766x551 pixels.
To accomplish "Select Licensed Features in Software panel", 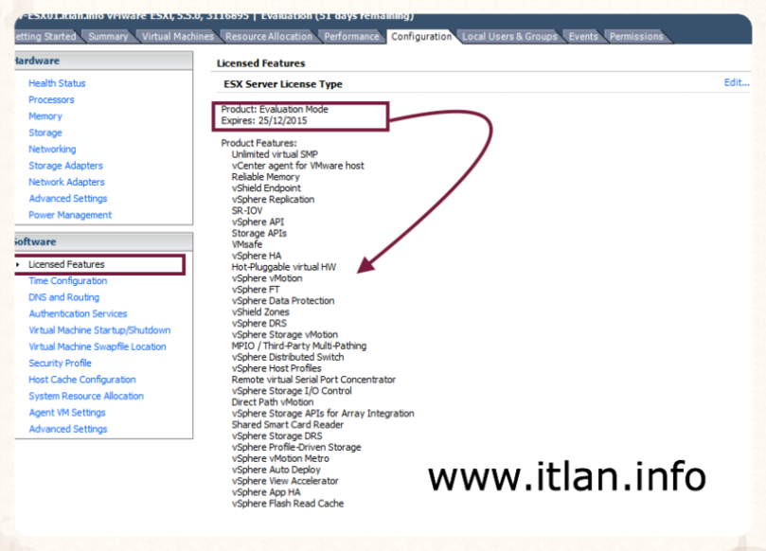I will [x=66, y=264].
